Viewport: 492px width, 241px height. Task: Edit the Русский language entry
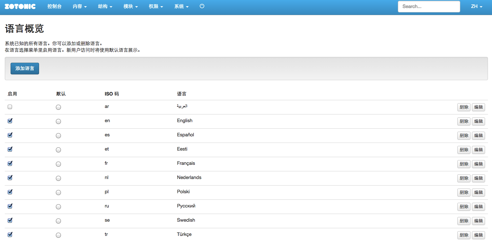click(x=478, y=207)
